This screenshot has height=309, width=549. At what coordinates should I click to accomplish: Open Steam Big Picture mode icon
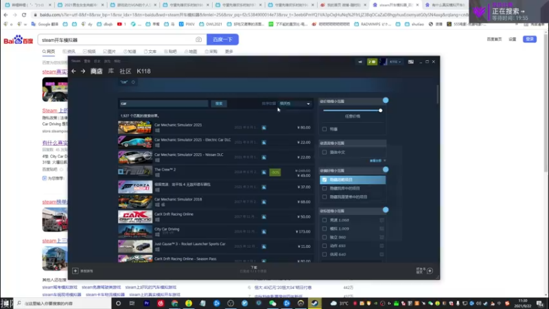click(410, 62)
